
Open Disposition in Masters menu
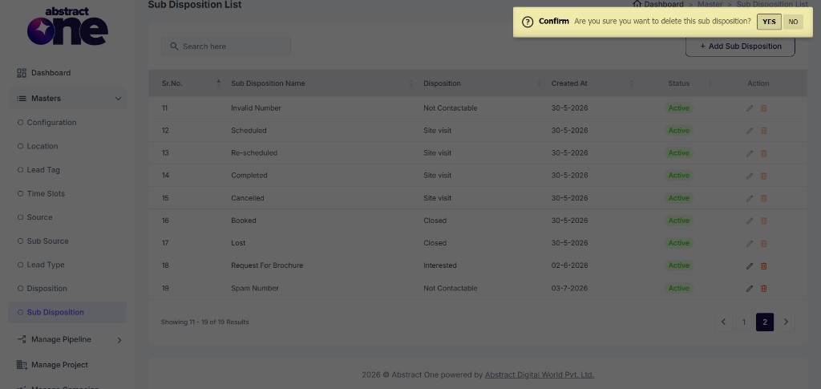tap(47, 289)
